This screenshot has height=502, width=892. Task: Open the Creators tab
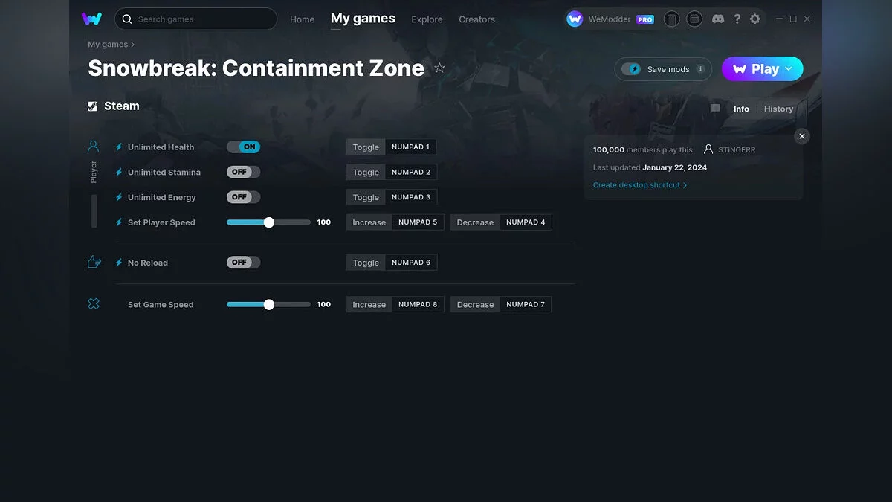click(477, 19)
